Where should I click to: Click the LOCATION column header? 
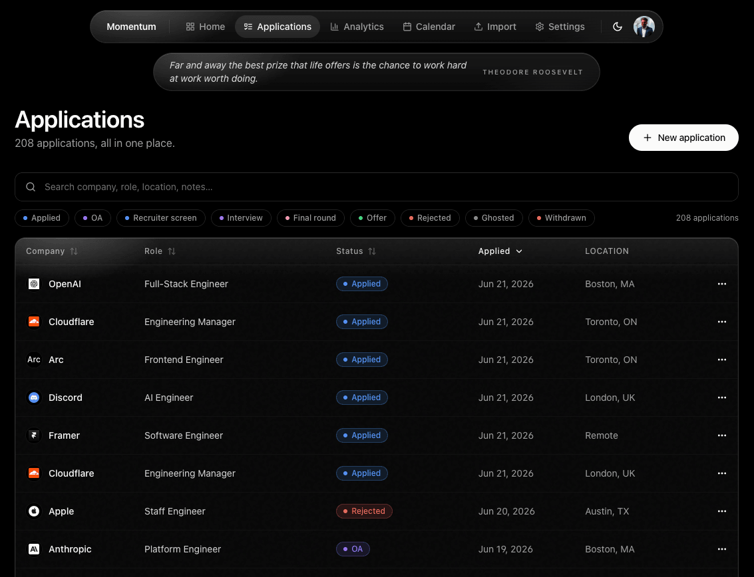pyautogui.click(x=607, y=251)
